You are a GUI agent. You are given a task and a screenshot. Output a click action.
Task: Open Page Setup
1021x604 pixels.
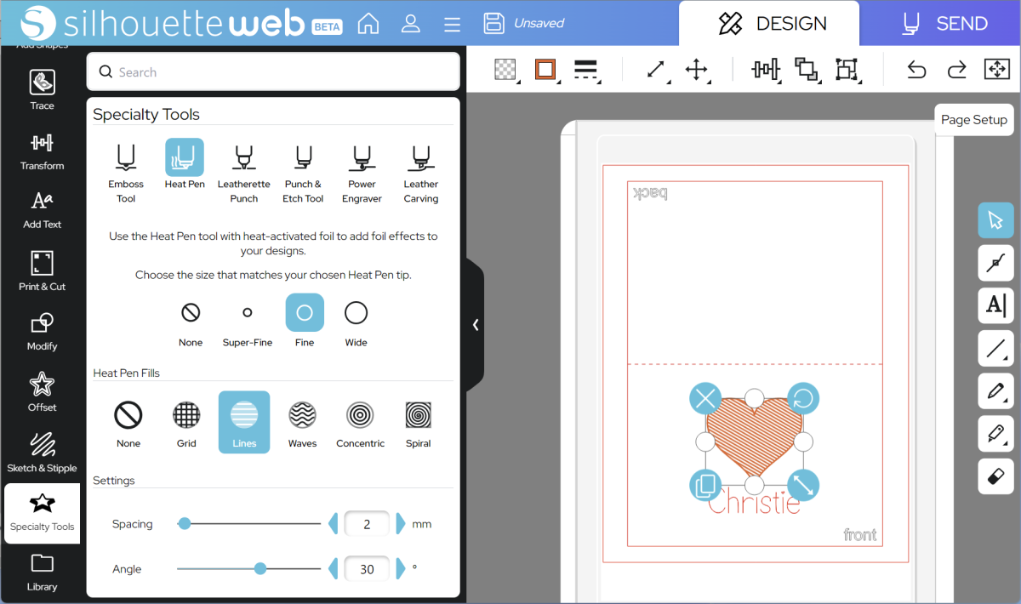(974, 120)
